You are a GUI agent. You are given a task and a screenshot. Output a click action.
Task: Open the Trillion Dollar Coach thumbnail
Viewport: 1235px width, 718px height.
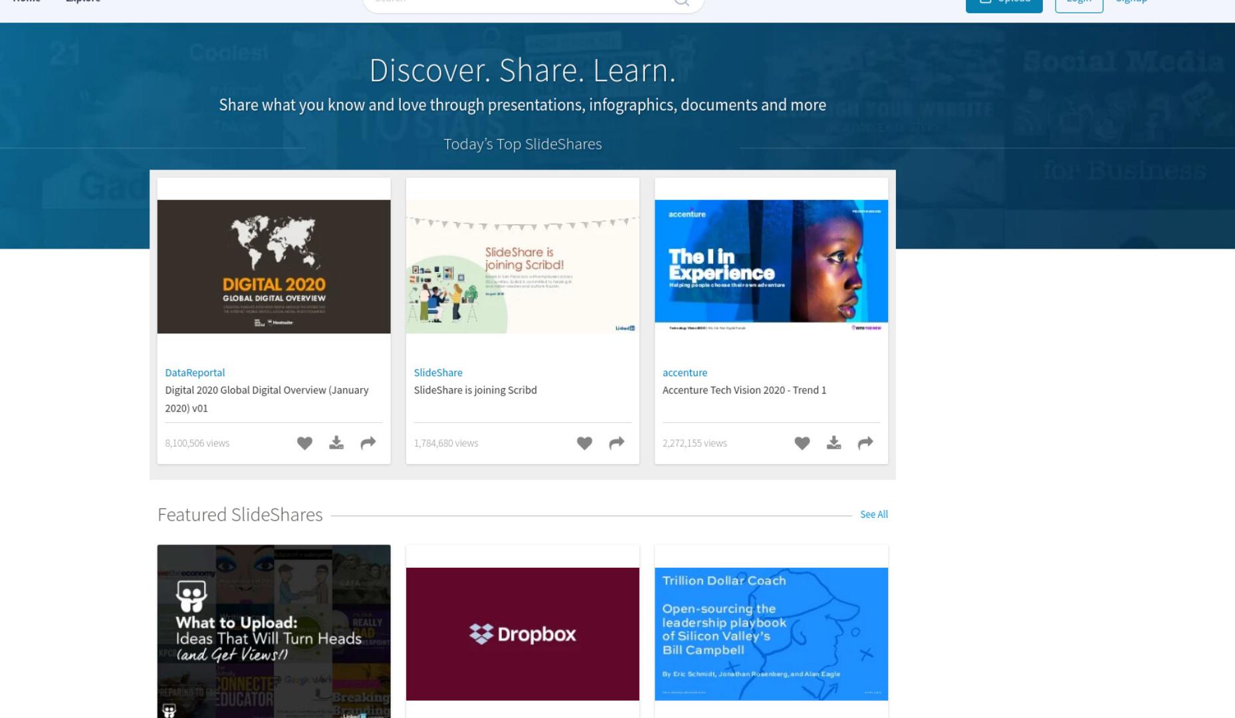(x=771, y=634)
